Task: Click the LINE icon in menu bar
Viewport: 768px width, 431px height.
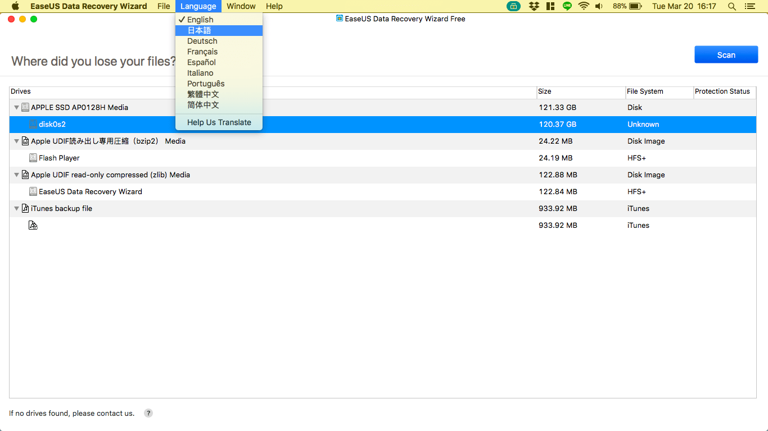Action: coord(567,6)
